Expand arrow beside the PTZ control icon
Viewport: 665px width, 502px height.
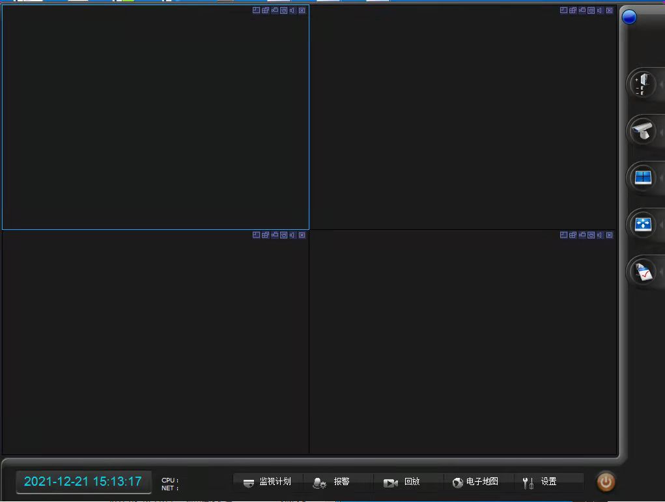(661, 84)
